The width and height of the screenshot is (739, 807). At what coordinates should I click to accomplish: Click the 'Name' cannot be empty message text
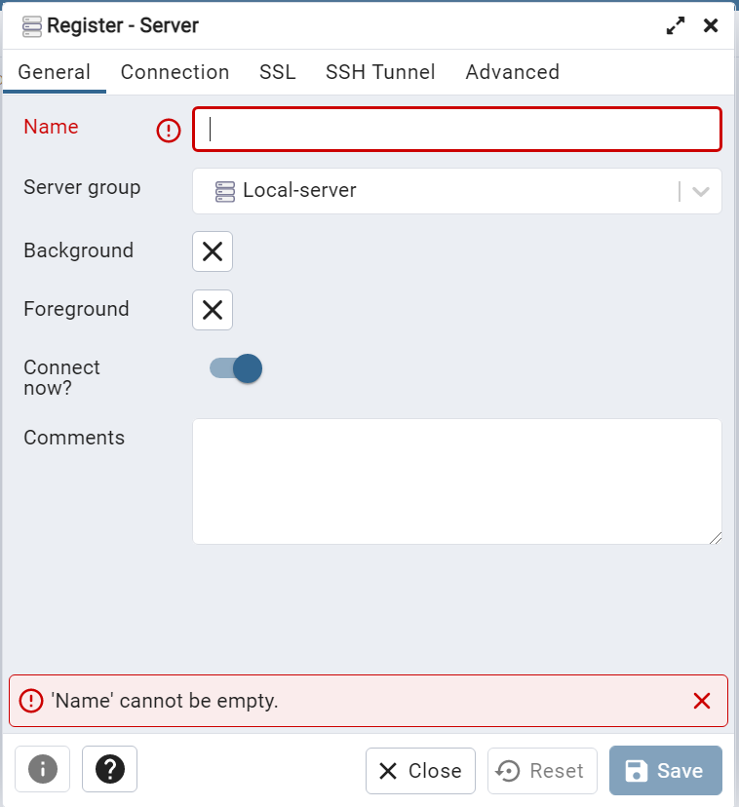pos(165,701)
